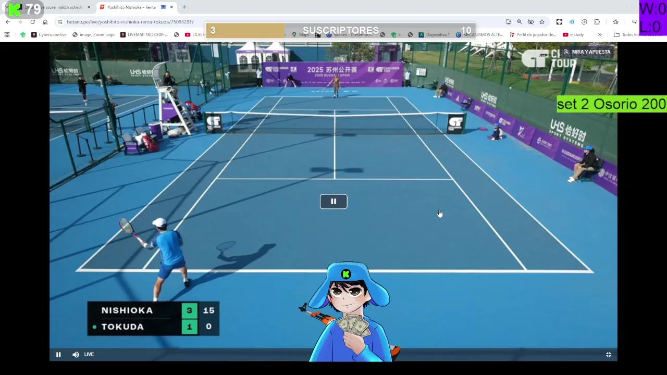
Task: Click the MIRA Y APUESTA button
Action: pos(587,52)
